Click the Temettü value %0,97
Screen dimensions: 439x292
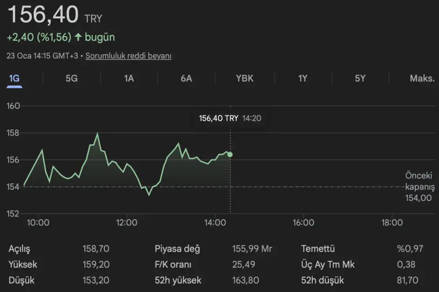click(410, 249)
